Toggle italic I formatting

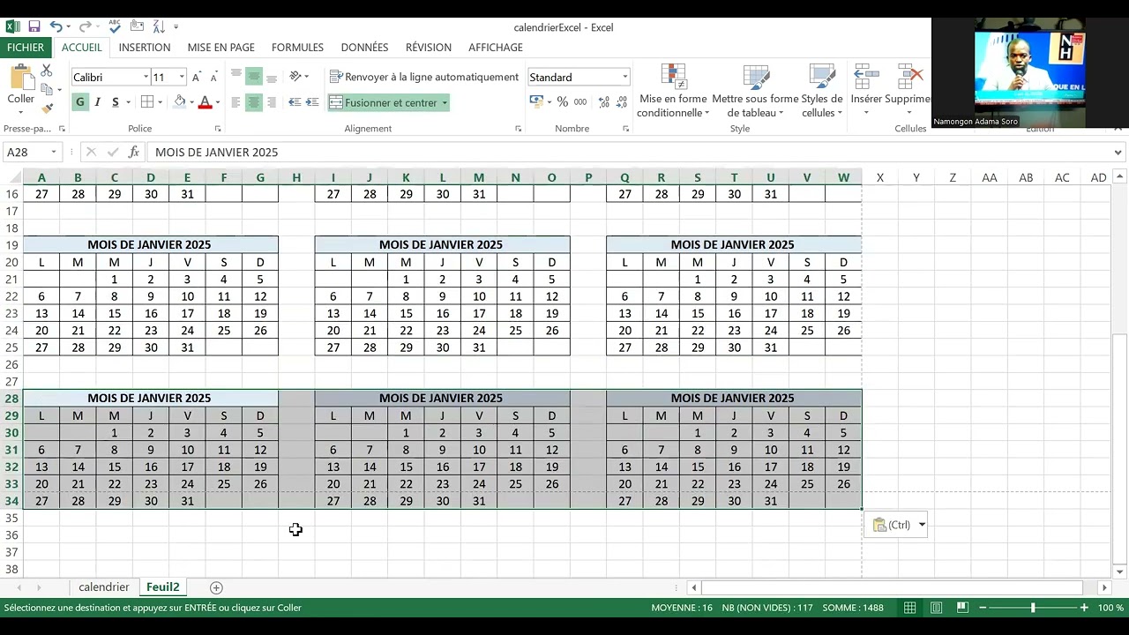point(98,102)
